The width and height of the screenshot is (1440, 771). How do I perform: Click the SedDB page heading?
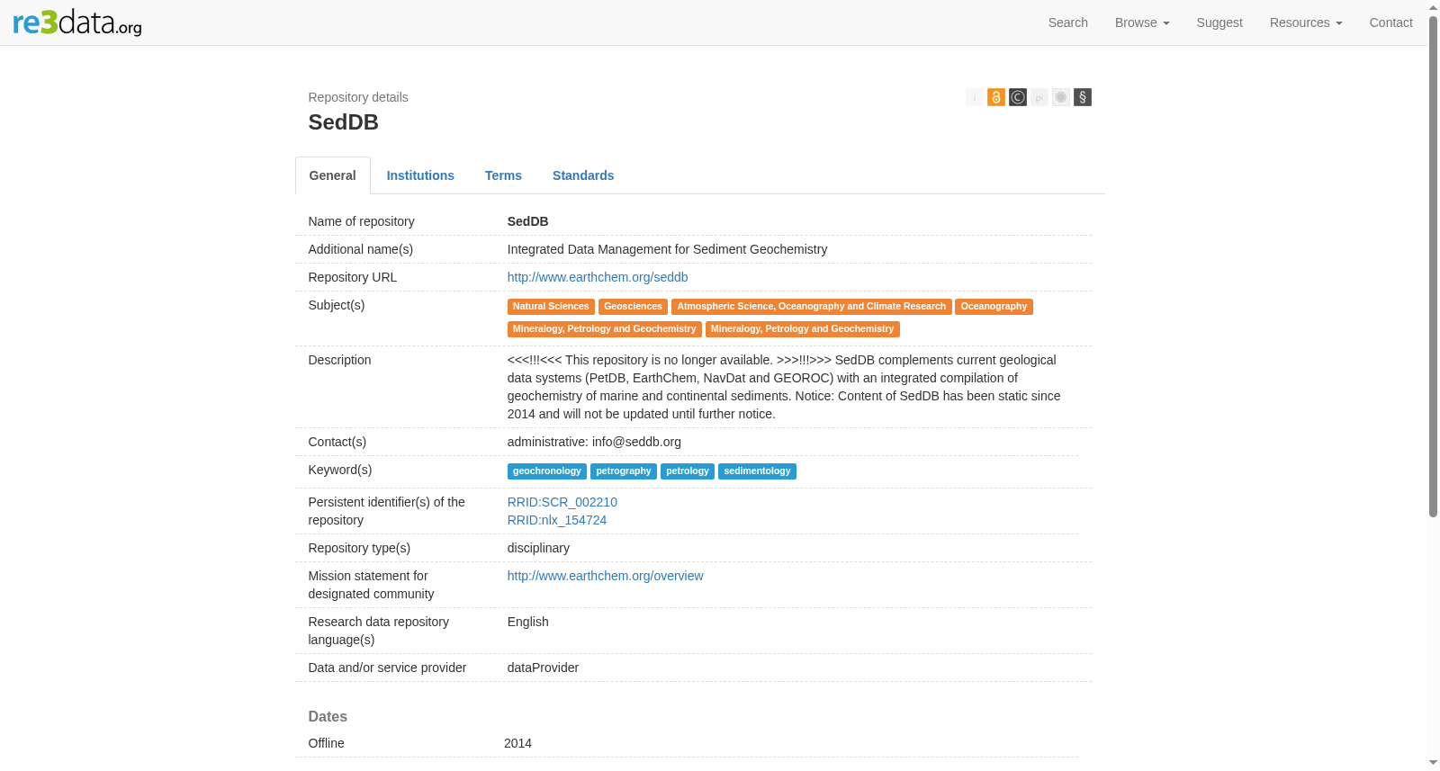[x=344, y=122]
